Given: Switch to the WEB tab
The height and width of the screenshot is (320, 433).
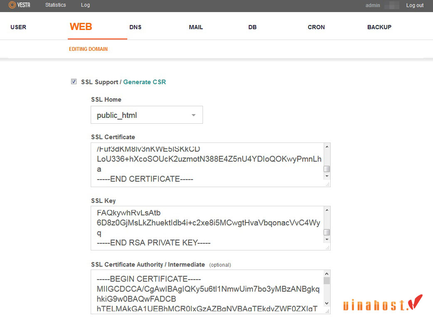Looking at the screenshot, I should point(81,27).
